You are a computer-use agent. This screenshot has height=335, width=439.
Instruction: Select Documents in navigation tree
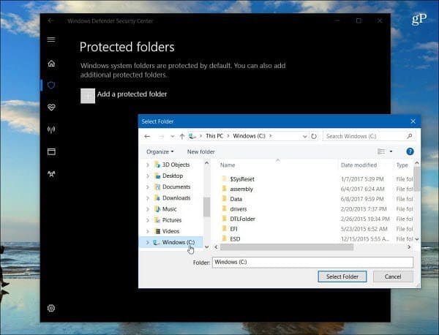[176, 187]
